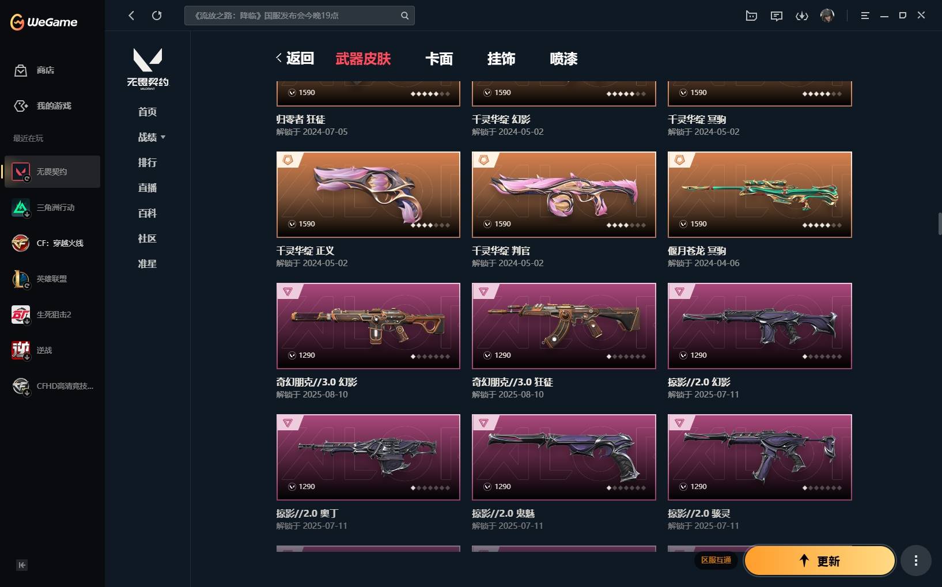Expand the 战绩 dropdown menu
942x587 pixels.
click(152, 137)
